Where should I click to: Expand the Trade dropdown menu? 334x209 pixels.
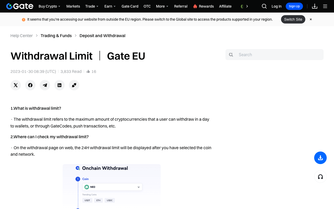pyautogui.click(x=92, y=6)
